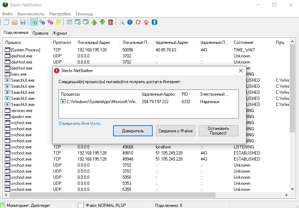Open the Помощь menu

click(x=84, y=14)
